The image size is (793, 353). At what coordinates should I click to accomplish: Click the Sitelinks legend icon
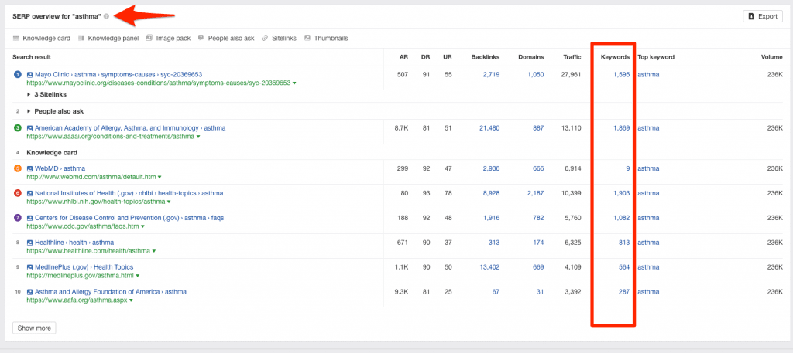265,38
